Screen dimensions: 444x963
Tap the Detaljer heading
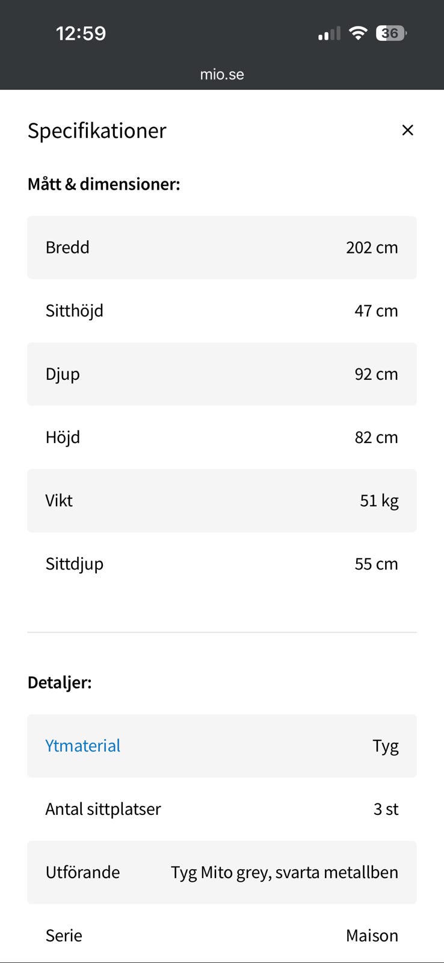tap(60, 683)
